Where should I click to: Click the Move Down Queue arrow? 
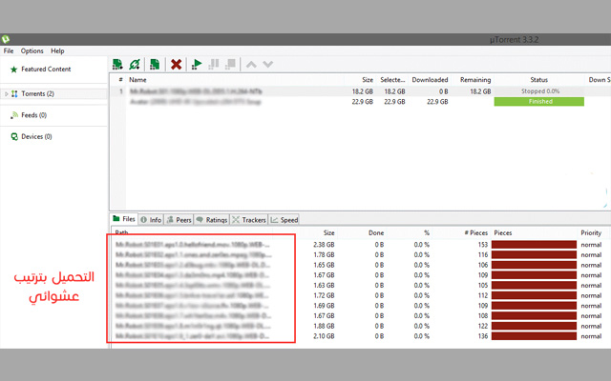[268, 64]
